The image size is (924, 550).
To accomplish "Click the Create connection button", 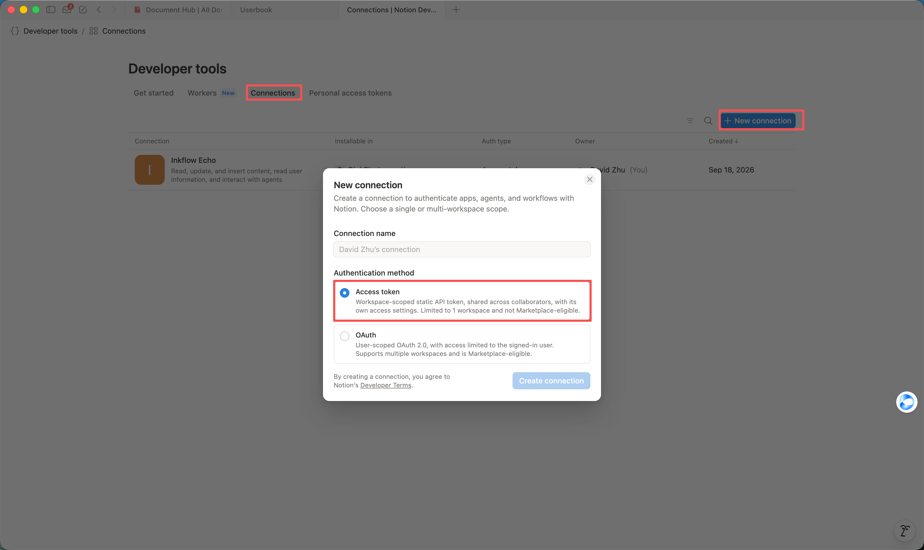I will 551,381.
